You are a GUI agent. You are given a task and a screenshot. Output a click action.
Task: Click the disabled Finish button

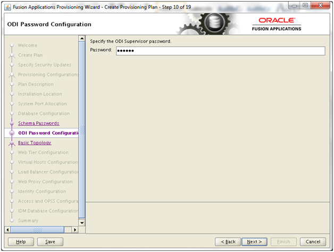tap(283, 241)
